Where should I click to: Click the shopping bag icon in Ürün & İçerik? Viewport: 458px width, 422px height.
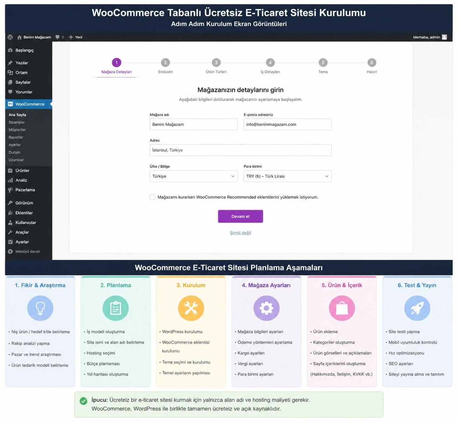[342, 308]
